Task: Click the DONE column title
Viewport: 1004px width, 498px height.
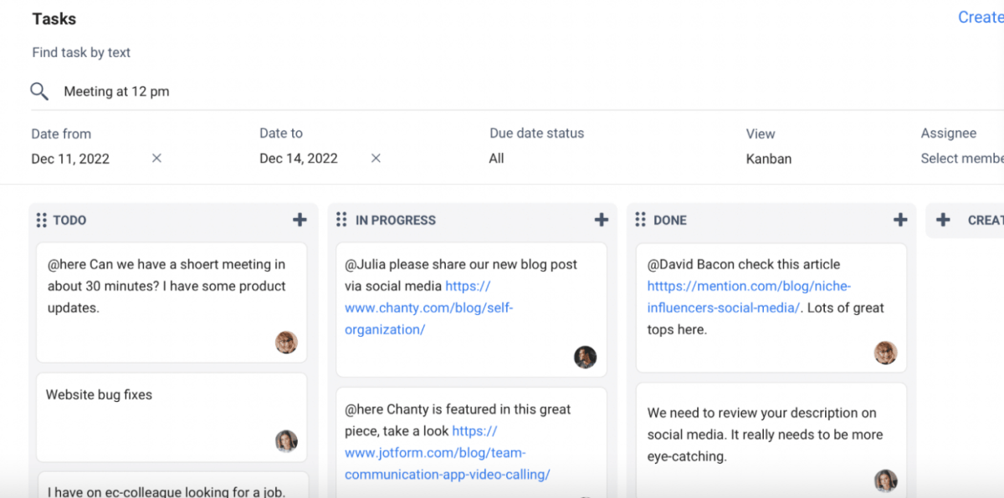Action: tap(670, 221)
